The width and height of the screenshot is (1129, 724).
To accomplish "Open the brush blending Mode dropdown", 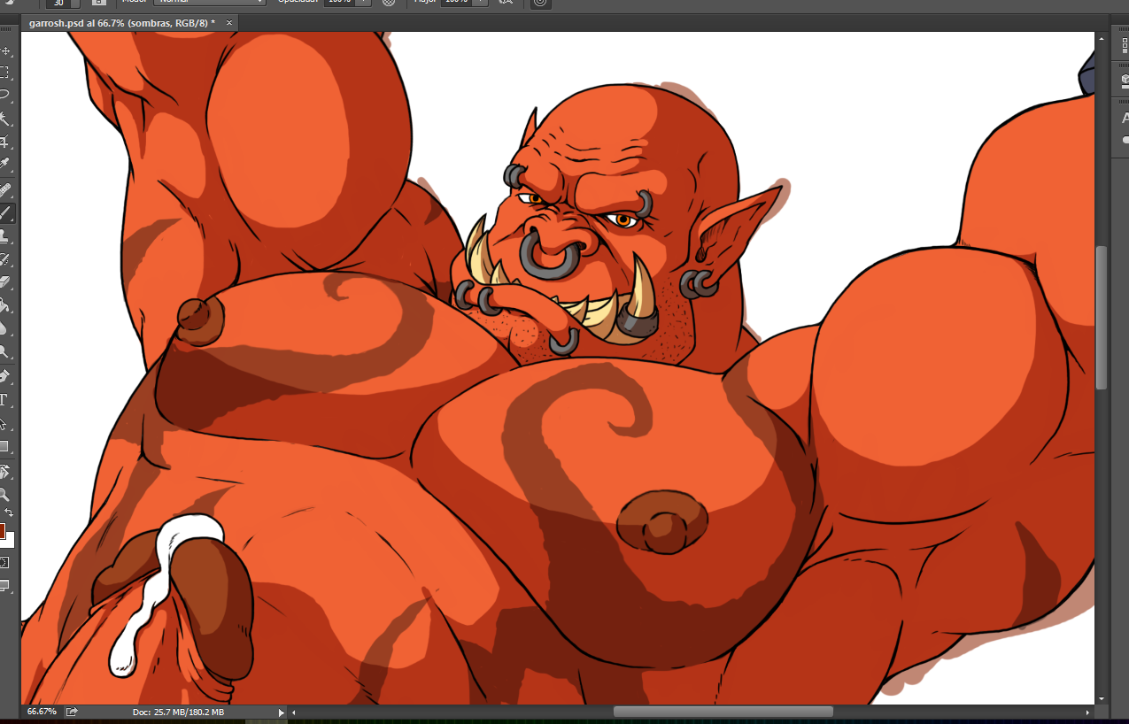I will point(209,2).
